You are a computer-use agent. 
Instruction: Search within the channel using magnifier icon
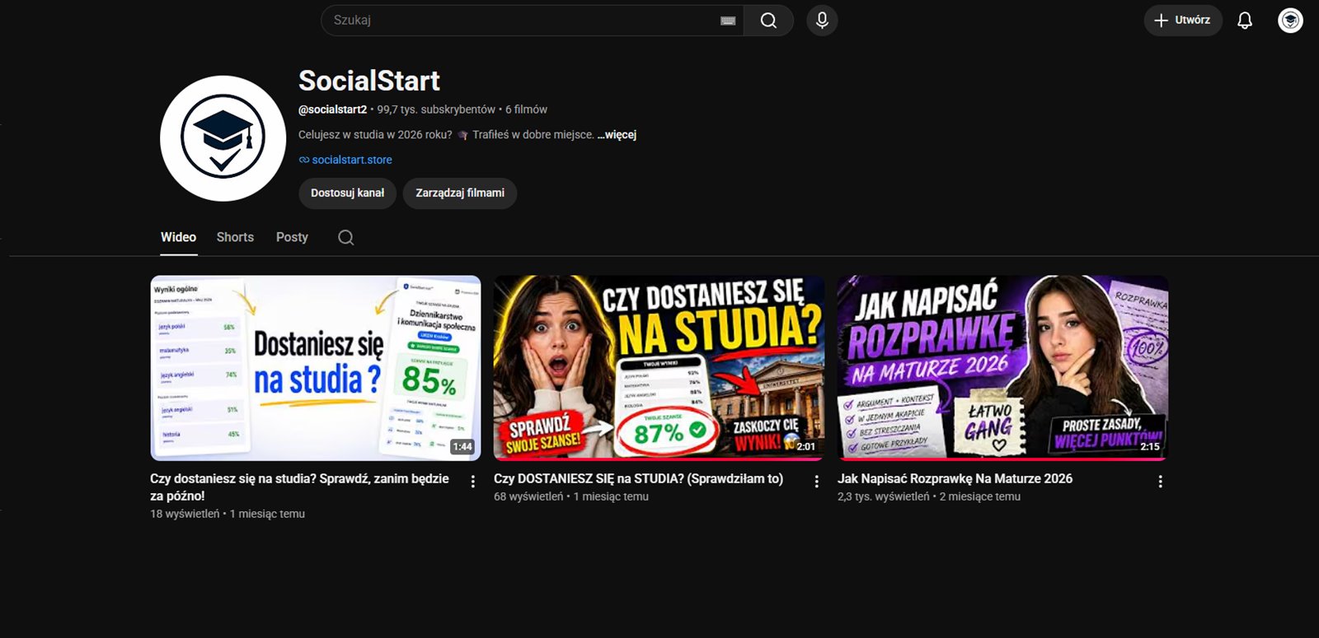click(x=346, y=237)
